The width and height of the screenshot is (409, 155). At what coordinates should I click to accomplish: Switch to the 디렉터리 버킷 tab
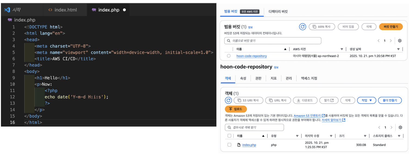coord(278,11)
